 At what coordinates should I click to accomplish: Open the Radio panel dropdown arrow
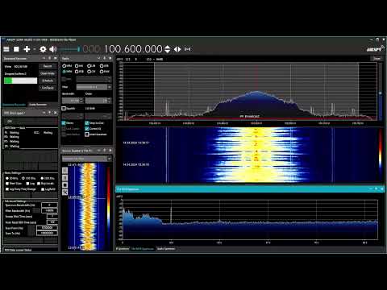coord(98,58)
